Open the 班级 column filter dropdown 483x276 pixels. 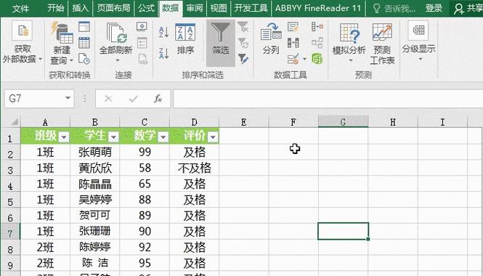point(64,137)
